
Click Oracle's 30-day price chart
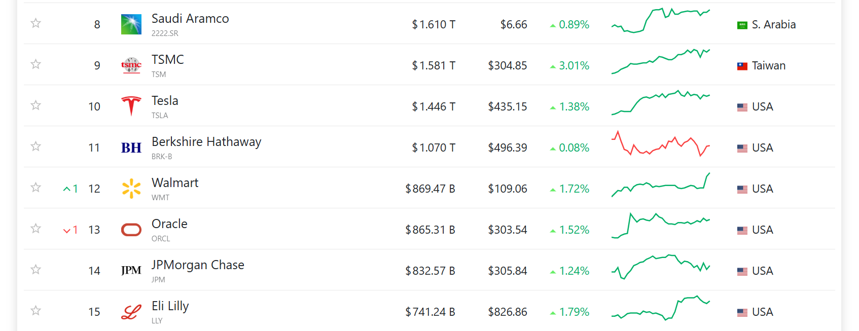pos(661,226)
